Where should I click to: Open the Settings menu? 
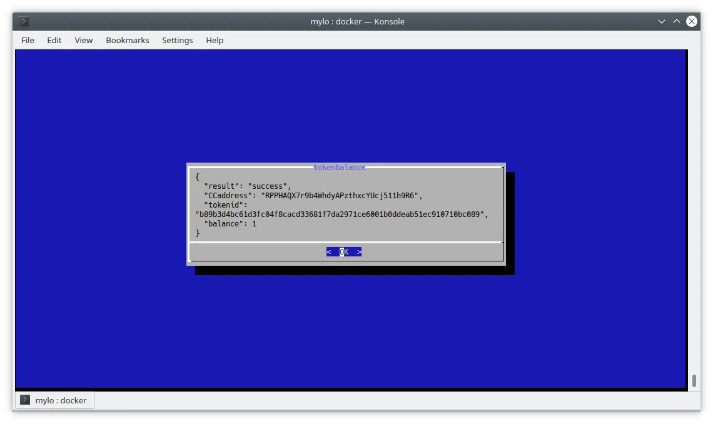[177, 40]
